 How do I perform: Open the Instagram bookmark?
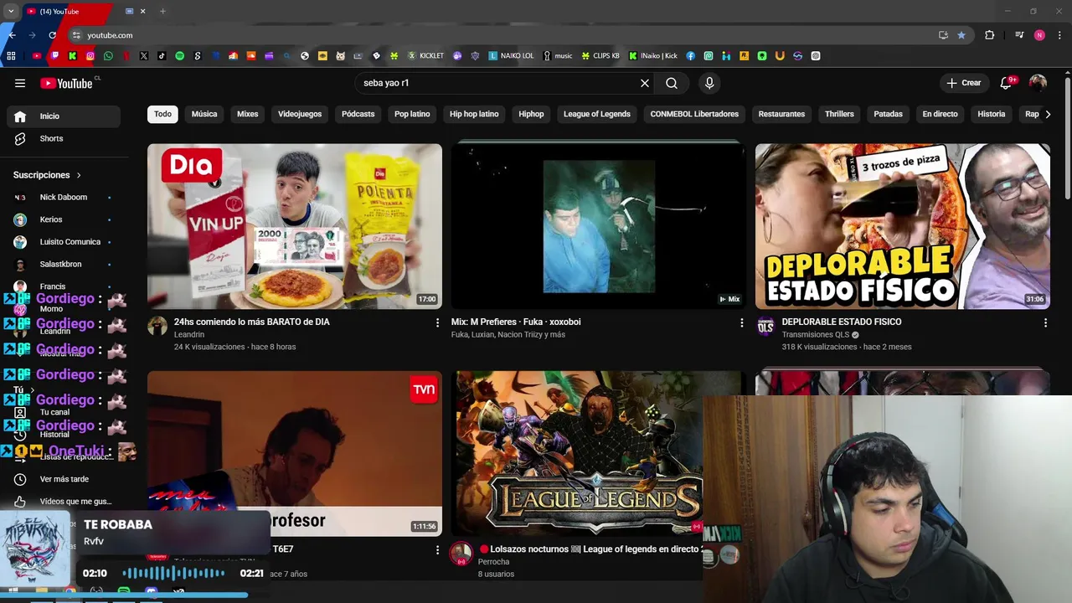90,56
